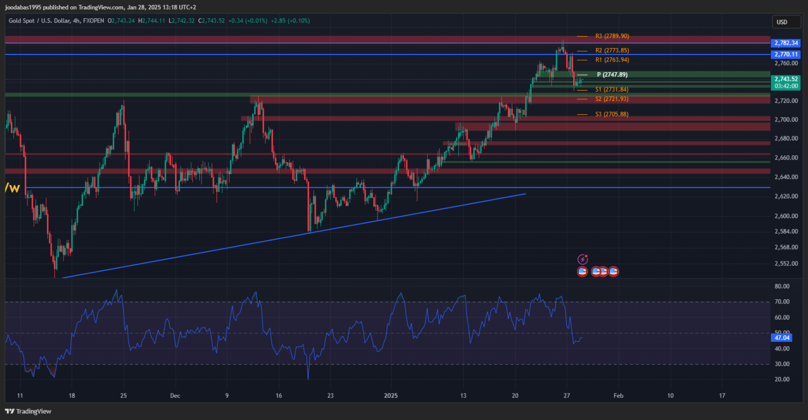This screenshot has width=808, height=420.
Task: Open the US flag event under the lightning icon
Action: tap(582, 271)
